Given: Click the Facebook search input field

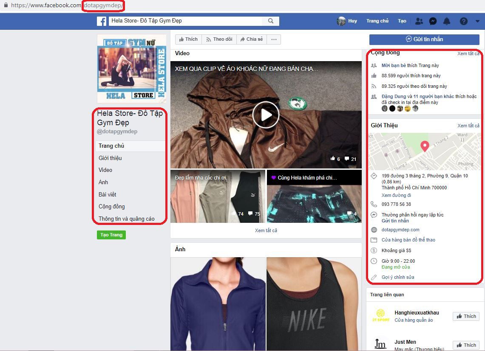Looking at the screenshot, I should click(x=186, y=21).
